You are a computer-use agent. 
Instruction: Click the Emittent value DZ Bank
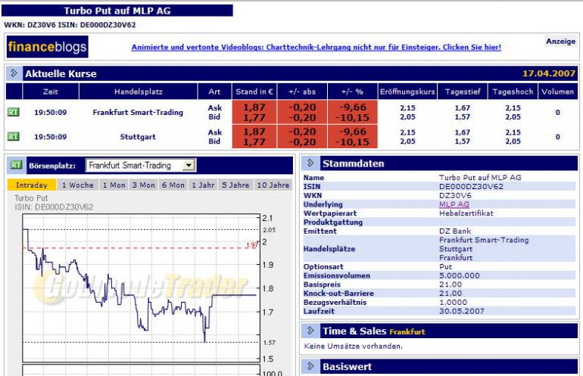click(x=455, y=231)
